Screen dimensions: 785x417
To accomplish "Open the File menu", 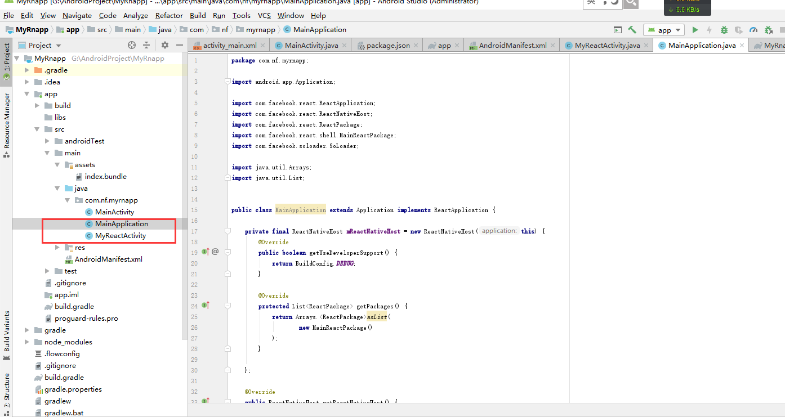I will [x=8, y=15].
